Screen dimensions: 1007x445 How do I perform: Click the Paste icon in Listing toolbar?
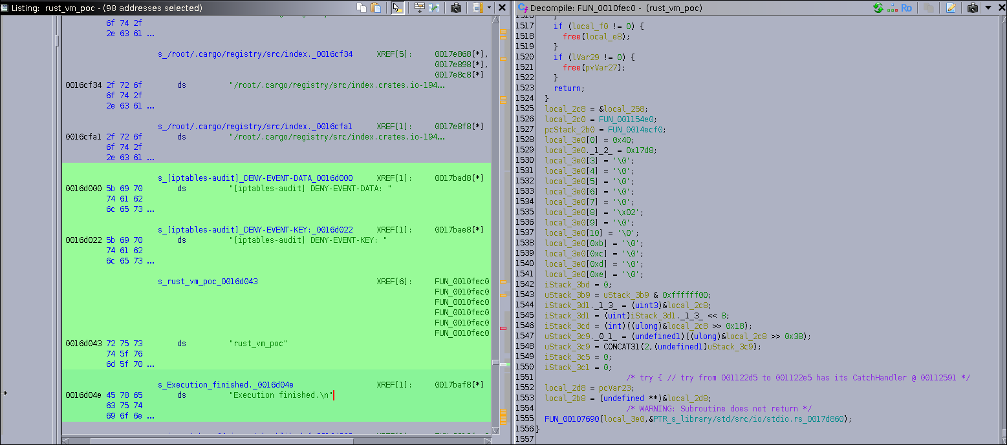pyautogui.click(x=375, y=8)
